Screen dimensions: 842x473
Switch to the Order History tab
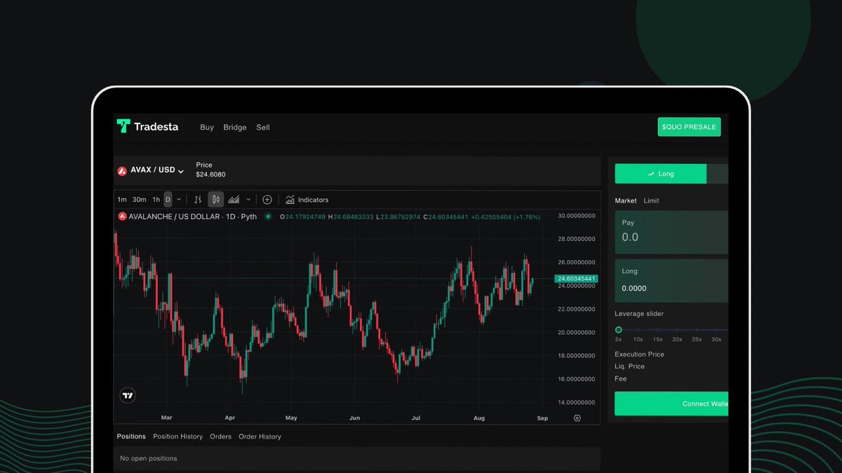260,437
